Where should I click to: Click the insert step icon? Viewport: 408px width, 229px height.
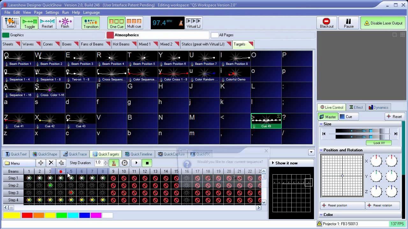[61, 163]
